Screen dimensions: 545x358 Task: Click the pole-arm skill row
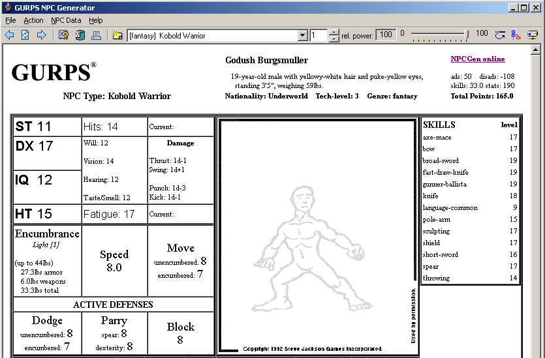tap(470, 220)
